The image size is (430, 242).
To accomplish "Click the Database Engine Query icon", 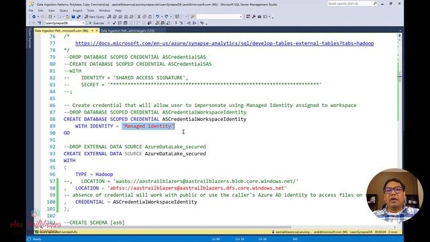I will pos(109,17).
